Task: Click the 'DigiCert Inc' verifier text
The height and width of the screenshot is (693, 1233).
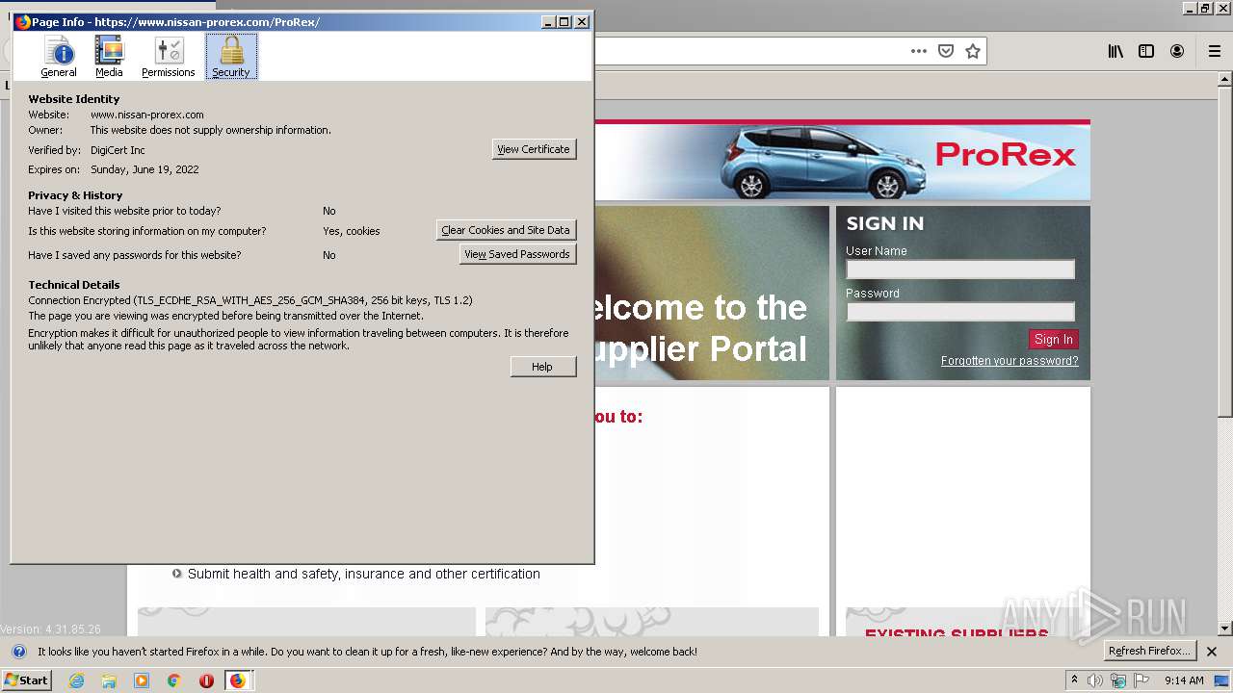Action: tap(118, 150)
